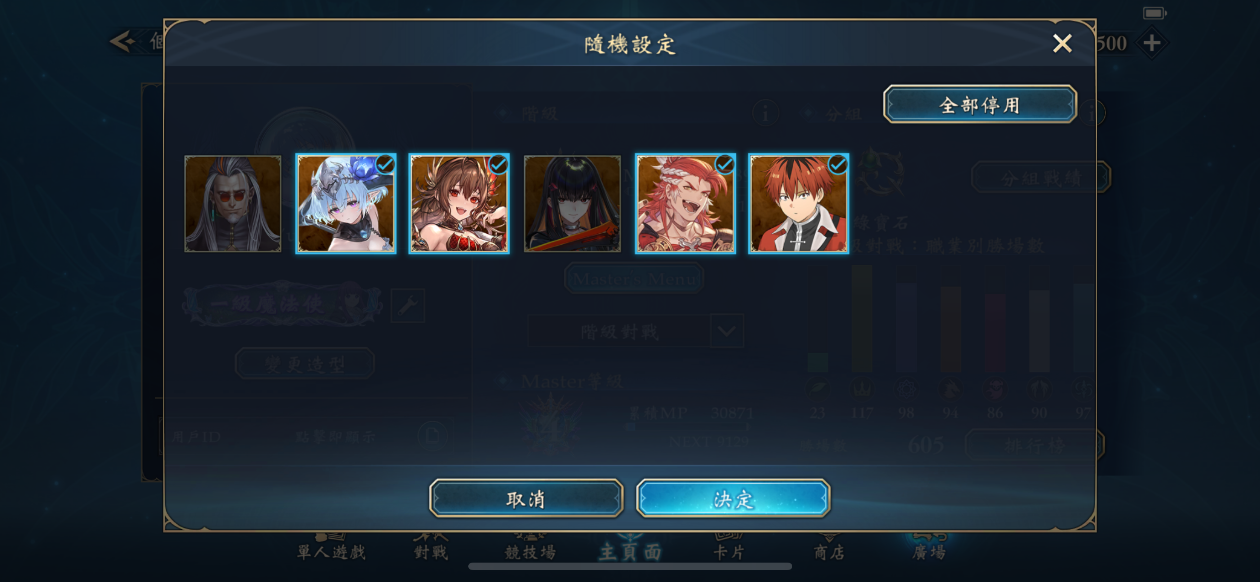Cancel with the 取消 button
Image resolution: width=1260 pixels, height=582 pixels.
526,498
